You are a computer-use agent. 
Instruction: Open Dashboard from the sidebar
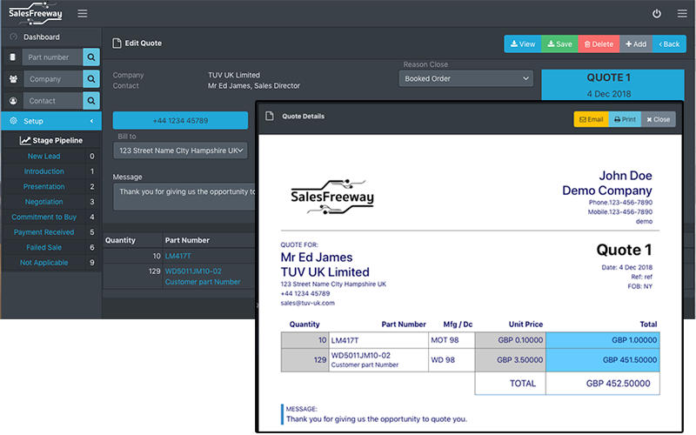coord(41,37)
